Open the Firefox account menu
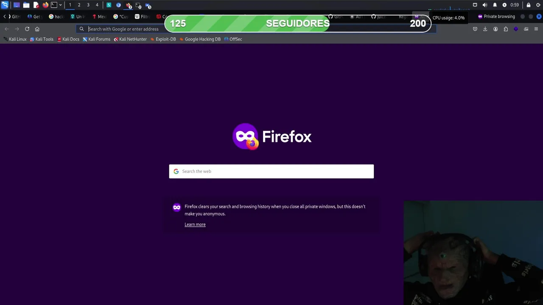The image size is (543, 305). 495,29
